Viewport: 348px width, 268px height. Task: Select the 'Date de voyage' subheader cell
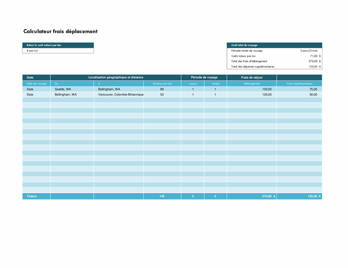tap(36, 83)
